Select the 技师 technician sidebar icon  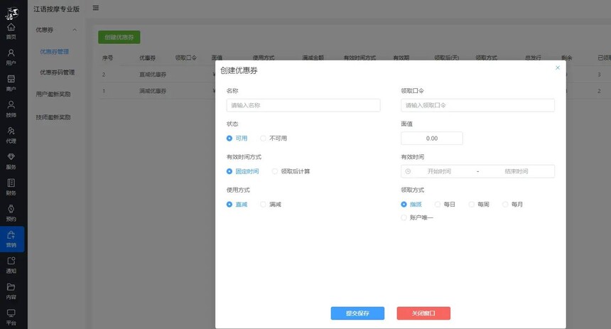[11, 109]
